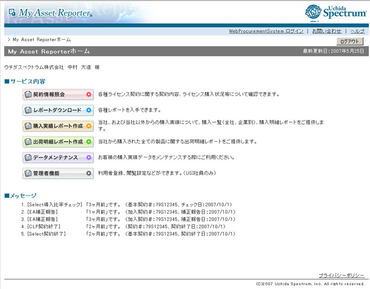
Task: Click the 出荷明細レポート description text
Action: [x=178, y=142]
